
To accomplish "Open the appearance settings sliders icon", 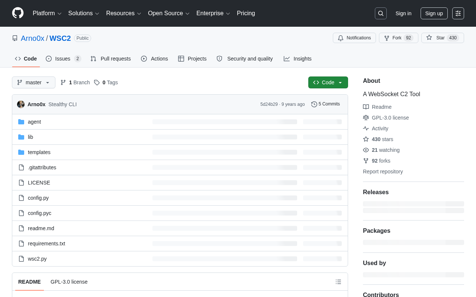I will click(458, 13).
